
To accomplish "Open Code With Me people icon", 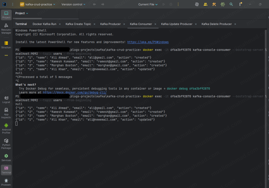I will click(x=205, y=4).
